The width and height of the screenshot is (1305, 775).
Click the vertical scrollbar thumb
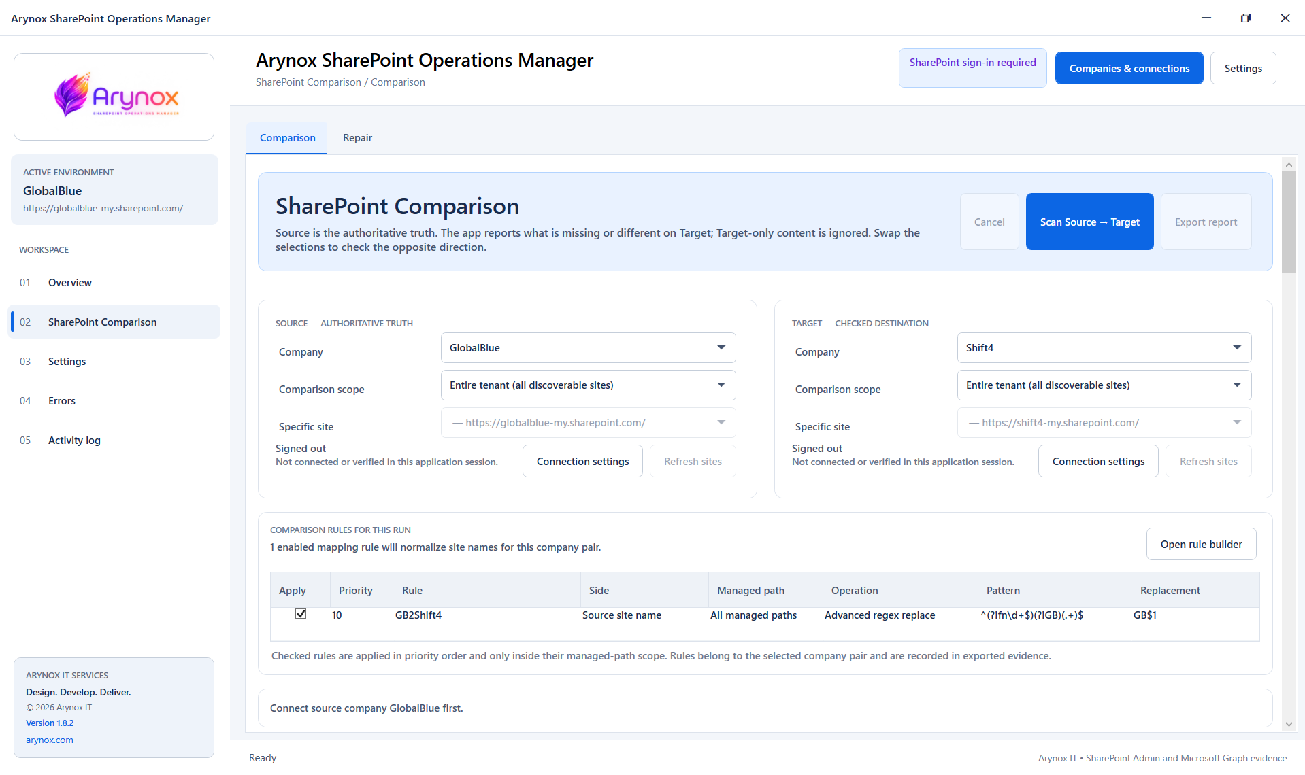point(1289,222)
